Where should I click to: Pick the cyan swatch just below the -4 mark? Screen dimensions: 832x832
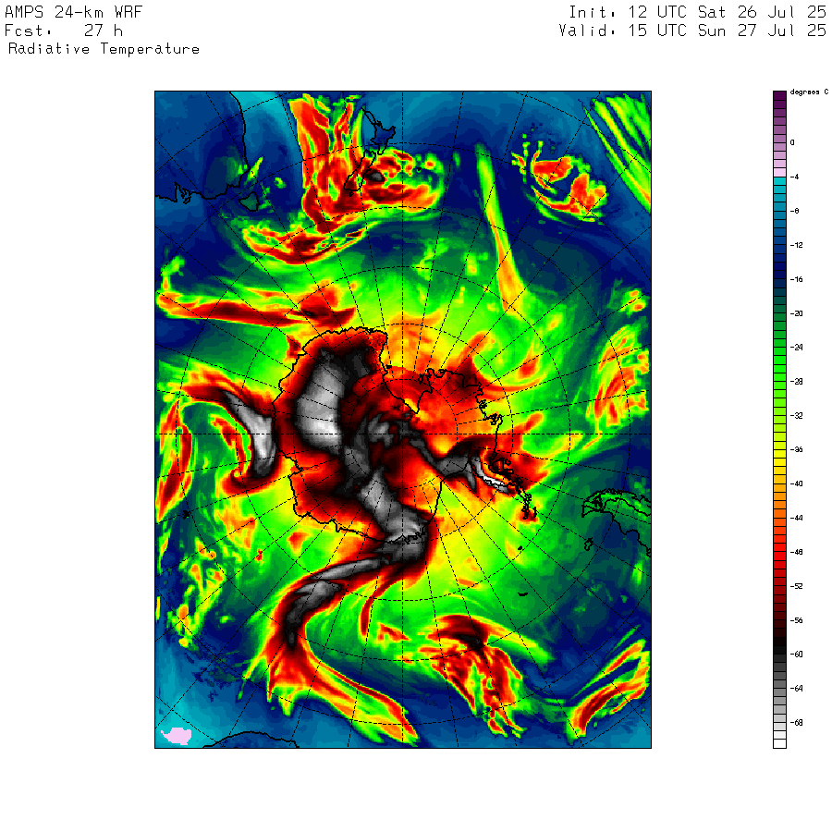click(779, 181)
